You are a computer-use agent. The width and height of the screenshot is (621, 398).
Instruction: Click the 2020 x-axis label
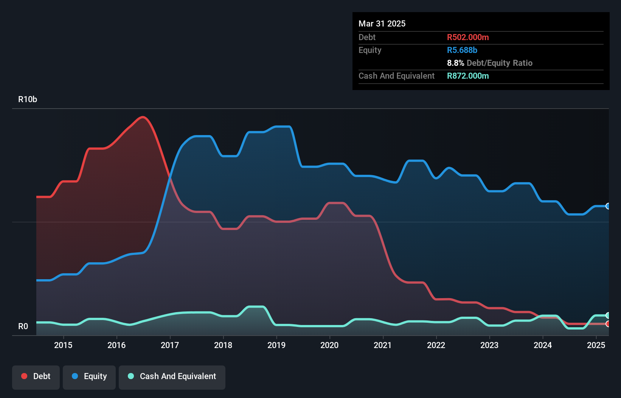coord(329,345)
